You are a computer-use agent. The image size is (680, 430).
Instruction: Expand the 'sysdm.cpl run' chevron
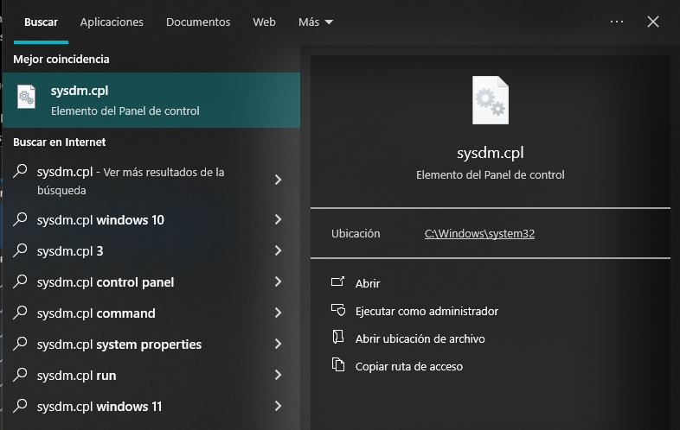278,375
